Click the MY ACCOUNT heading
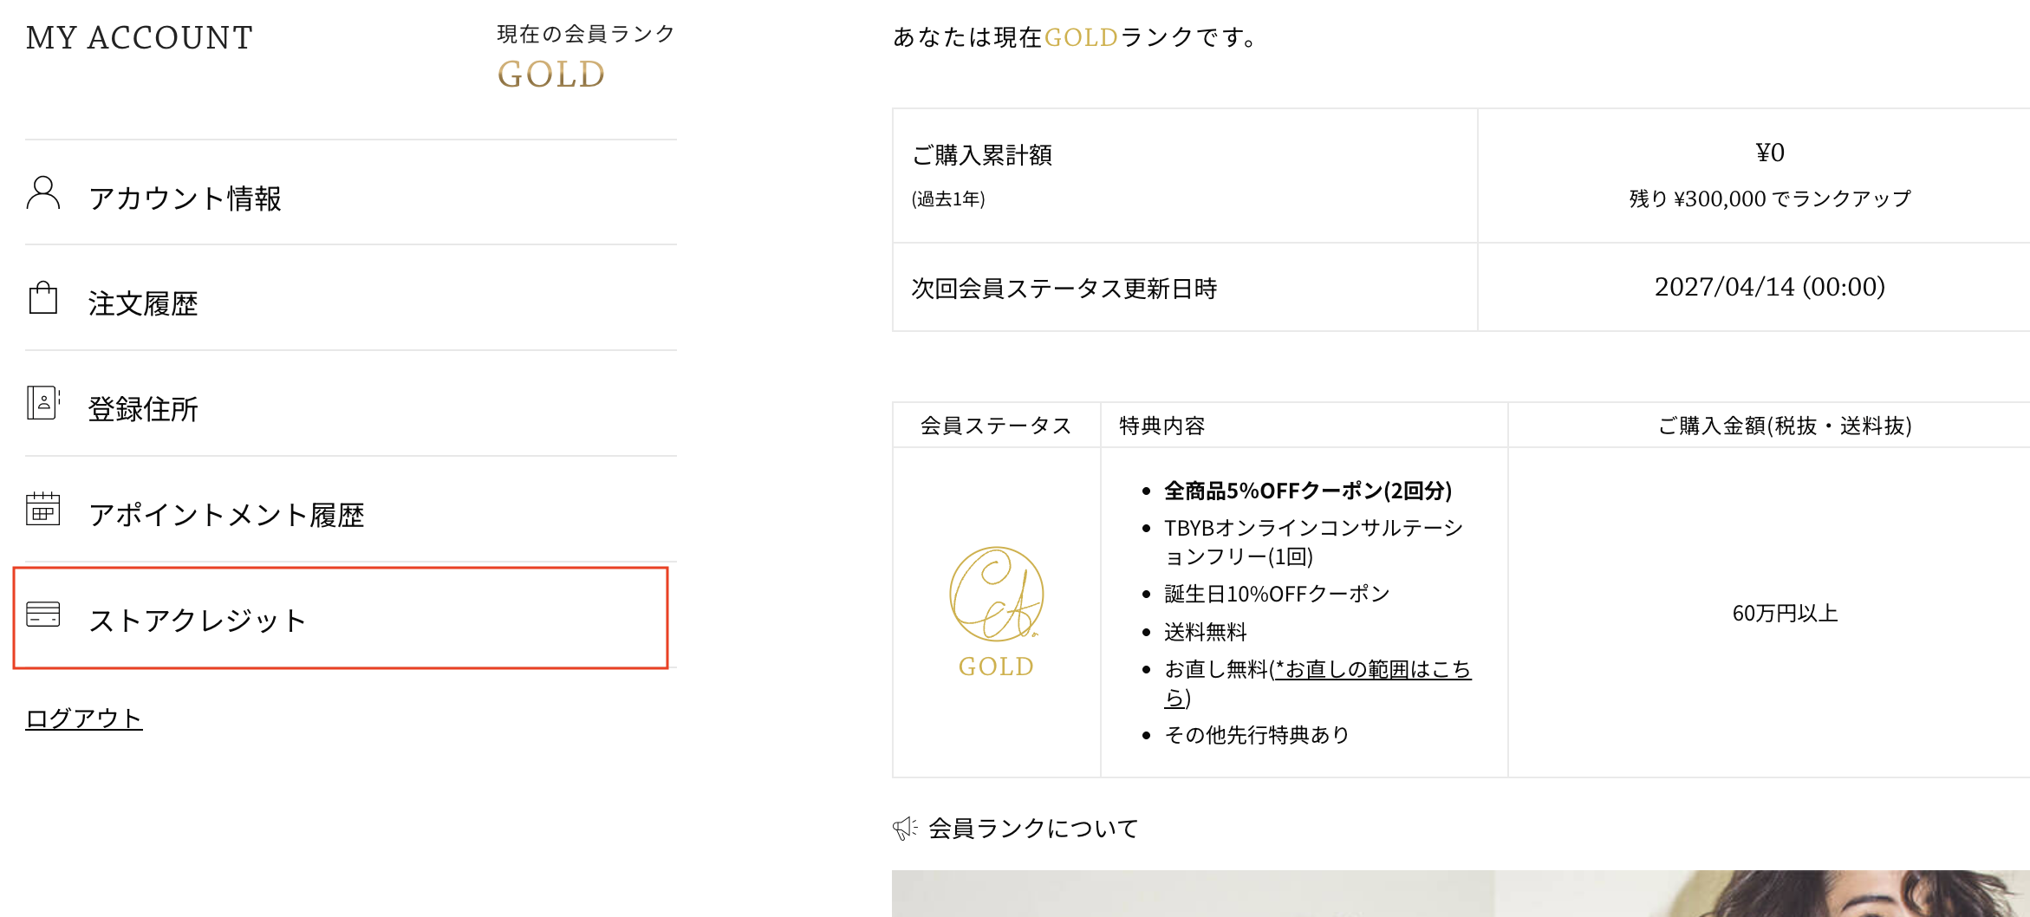 tap(140, 38)
